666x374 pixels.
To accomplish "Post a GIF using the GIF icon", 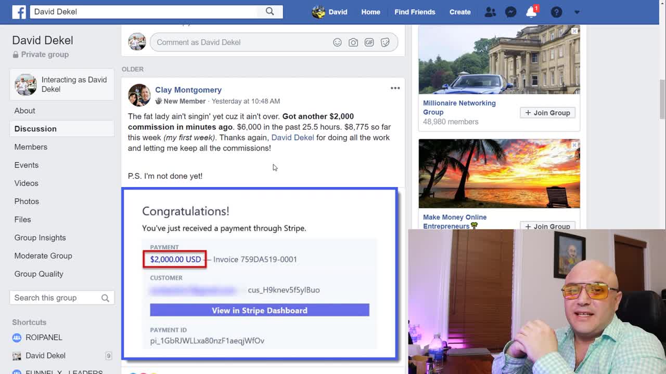I will point(369,43).
